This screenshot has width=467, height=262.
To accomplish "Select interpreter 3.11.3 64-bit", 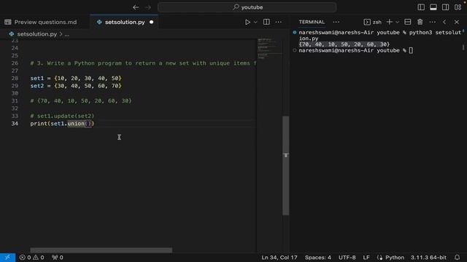I will (428, 258).
